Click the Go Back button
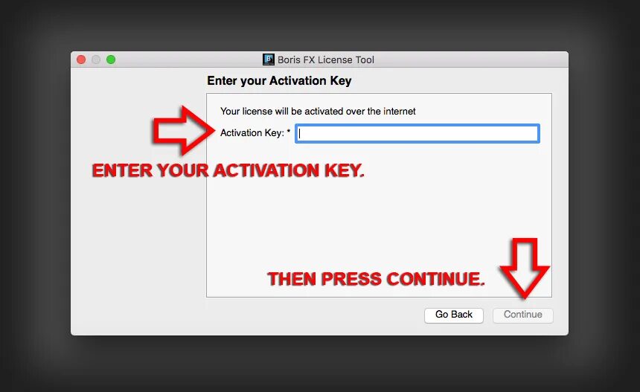 pos(454,315)
